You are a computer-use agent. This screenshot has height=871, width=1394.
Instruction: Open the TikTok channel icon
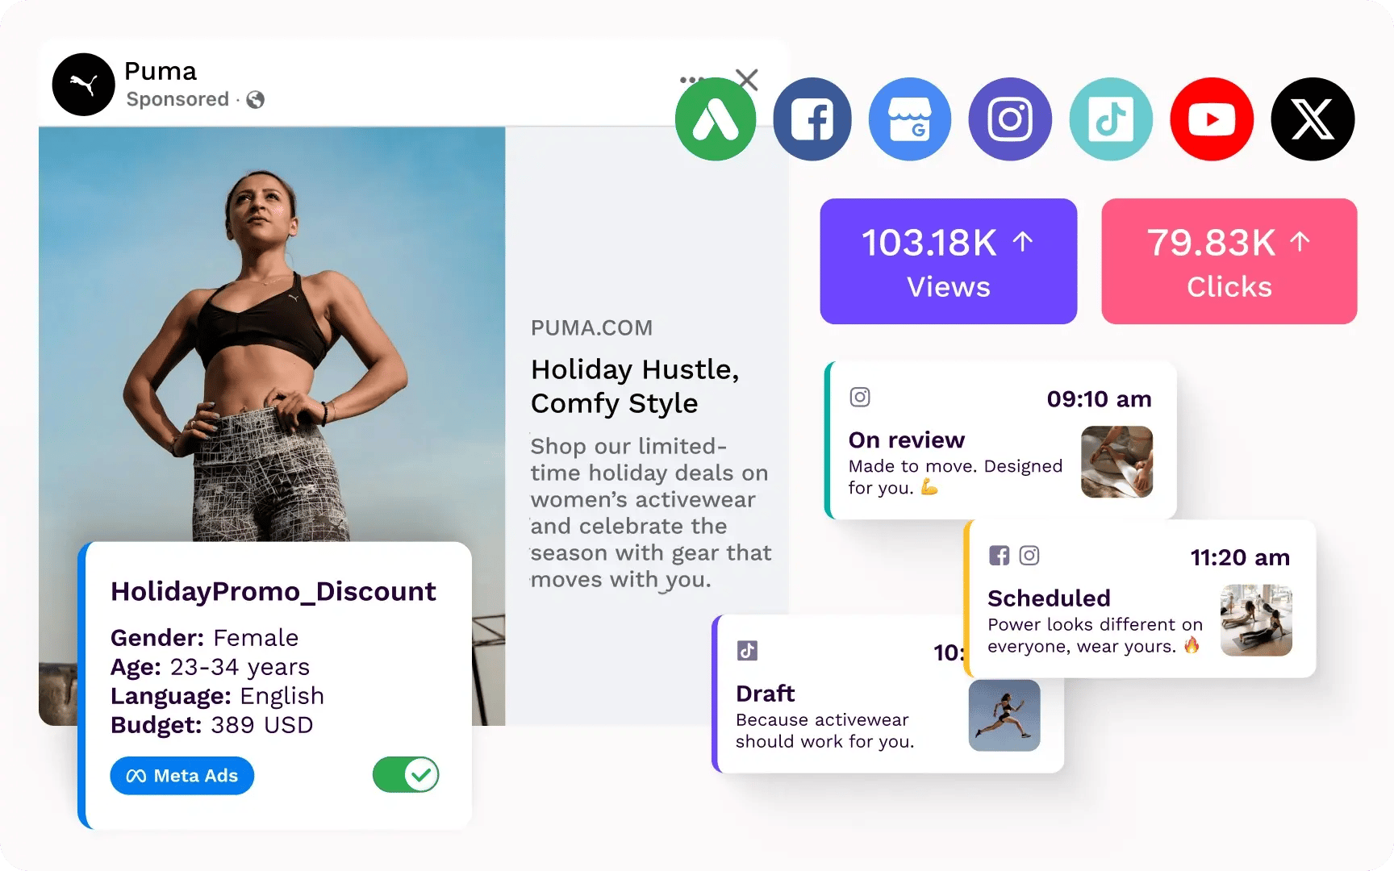click(1111, 119)
